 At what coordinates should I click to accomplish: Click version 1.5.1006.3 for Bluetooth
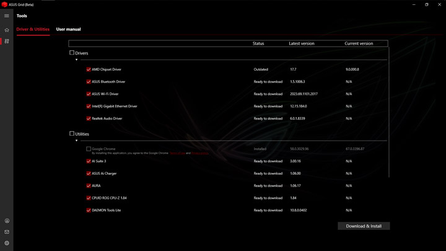(x=297, y=82)
